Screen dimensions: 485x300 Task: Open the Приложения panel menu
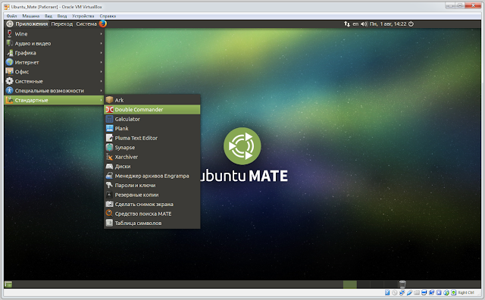pos(31,23)
